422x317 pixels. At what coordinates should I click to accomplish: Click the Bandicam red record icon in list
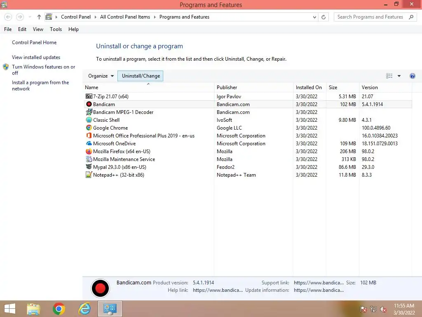click(89, 104)
